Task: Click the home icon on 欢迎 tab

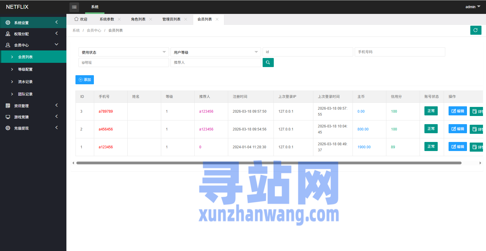Action: (76, 19)
